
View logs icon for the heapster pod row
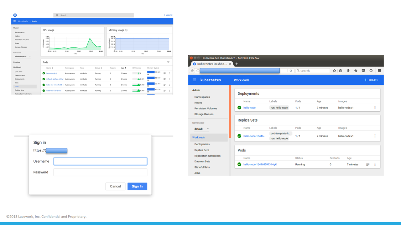tap(164, 73)
